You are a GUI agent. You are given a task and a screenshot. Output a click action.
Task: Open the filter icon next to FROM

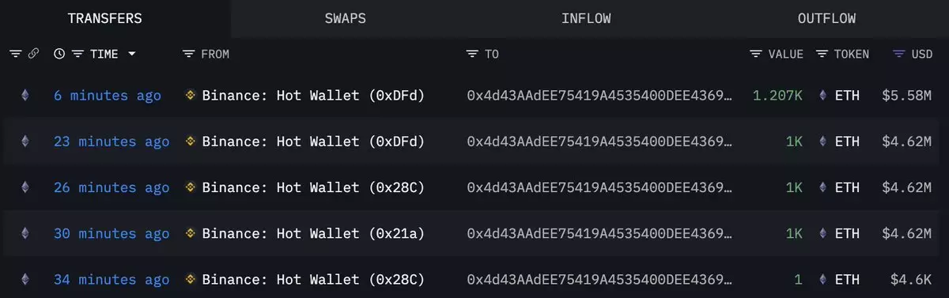pyautogui.click(x=188, y=54)
